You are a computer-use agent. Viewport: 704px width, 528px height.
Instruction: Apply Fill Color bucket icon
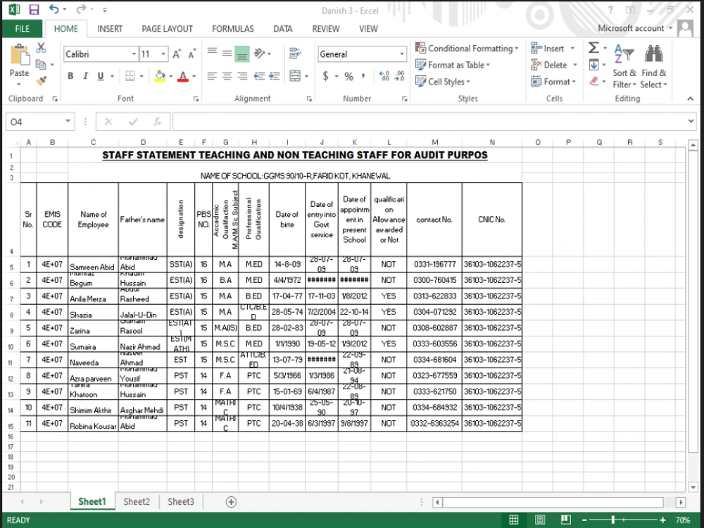pyautogui.click(x=160, y=76)
